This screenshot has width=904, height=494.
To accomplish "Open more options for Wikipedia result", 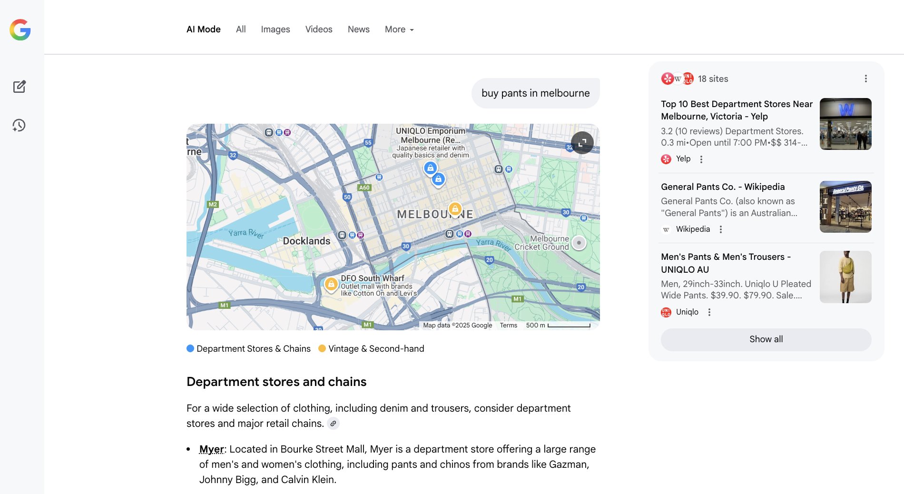I will [721, 229].
